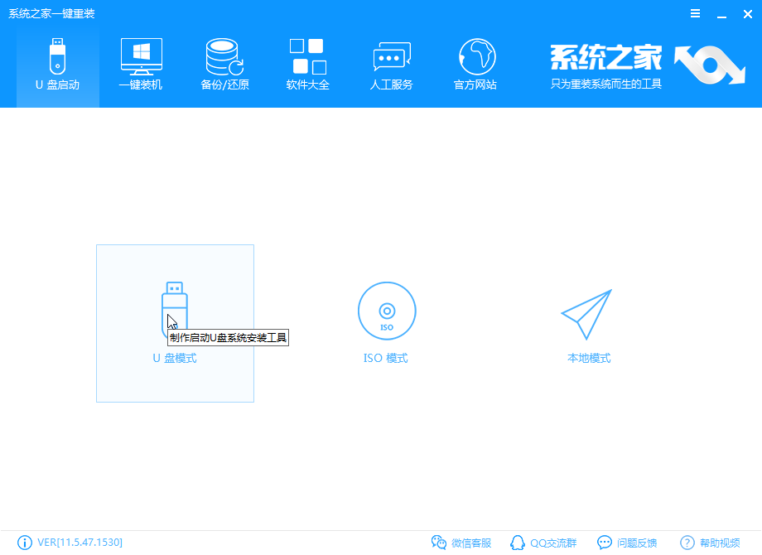The height and width of the screenshot is (555, 762).
Task: Open the 备份/还原 tool
Action: [223, 62]
